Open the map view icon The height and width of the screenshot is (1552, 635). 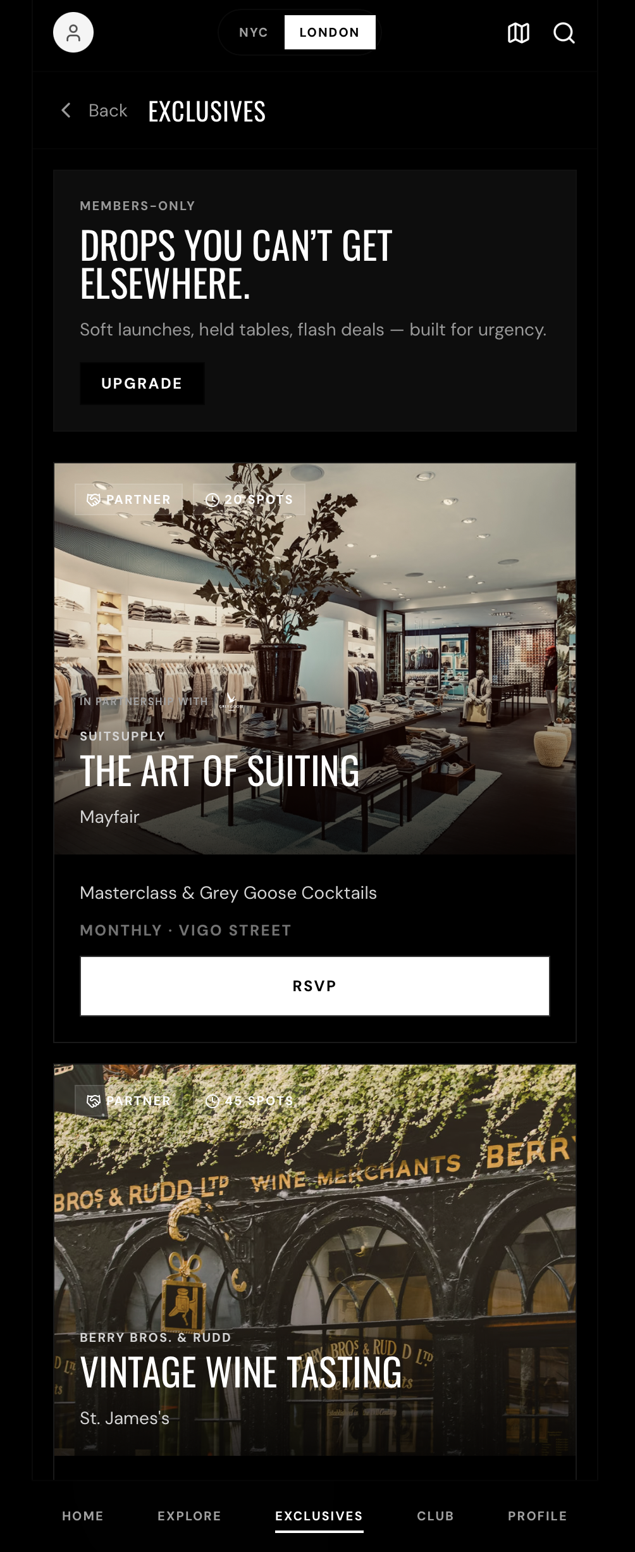coord(519,32)
